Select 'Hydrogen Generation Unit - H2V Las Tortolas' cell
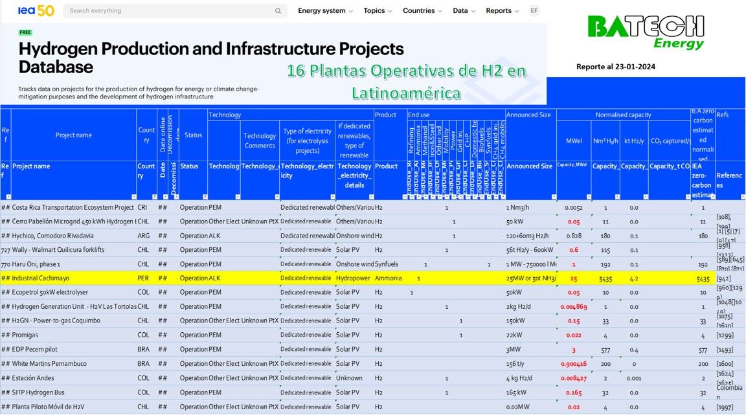Image resolution: width=746 pixels, height=417 pixels. coord(74,307)
